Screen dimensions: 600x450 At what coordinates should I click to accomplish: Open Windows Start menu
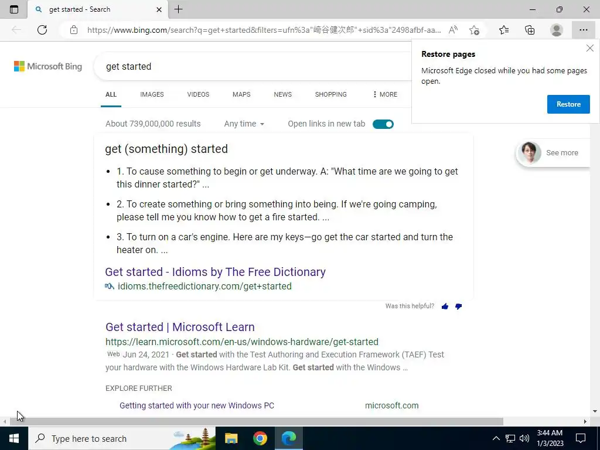[14, 438]
